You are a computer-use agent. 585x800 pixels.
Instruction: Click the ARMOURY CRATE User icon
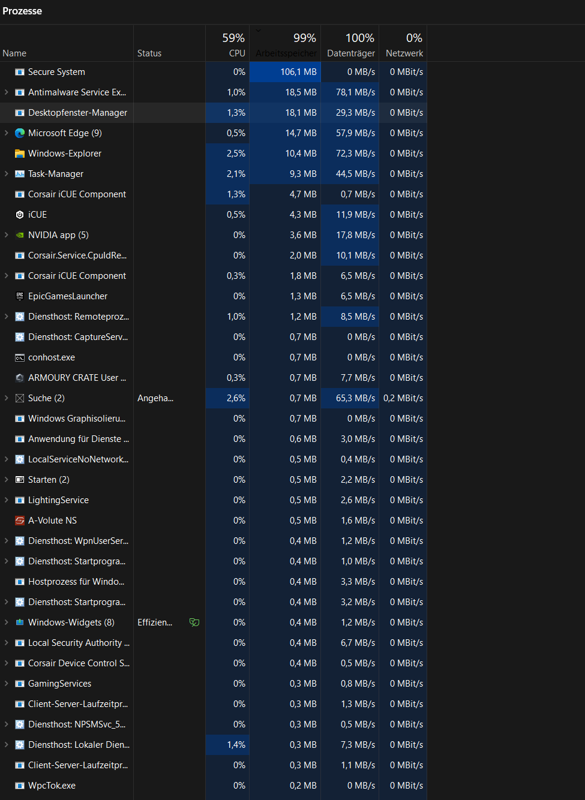[20, 378]
